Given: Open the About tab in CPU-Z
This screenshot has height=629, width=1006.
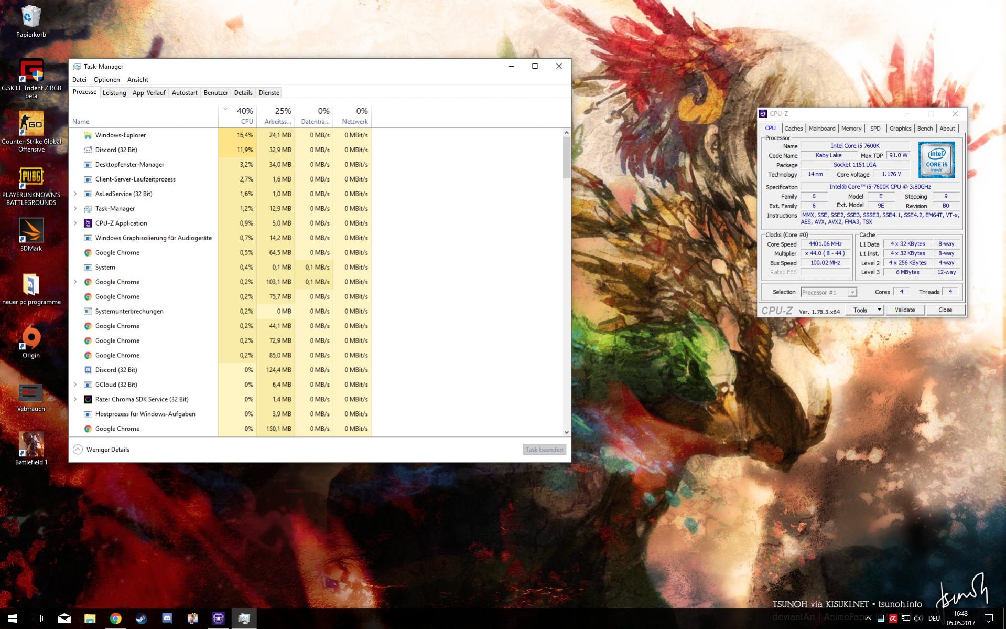Looking at the screenshot, I should 947,129.
